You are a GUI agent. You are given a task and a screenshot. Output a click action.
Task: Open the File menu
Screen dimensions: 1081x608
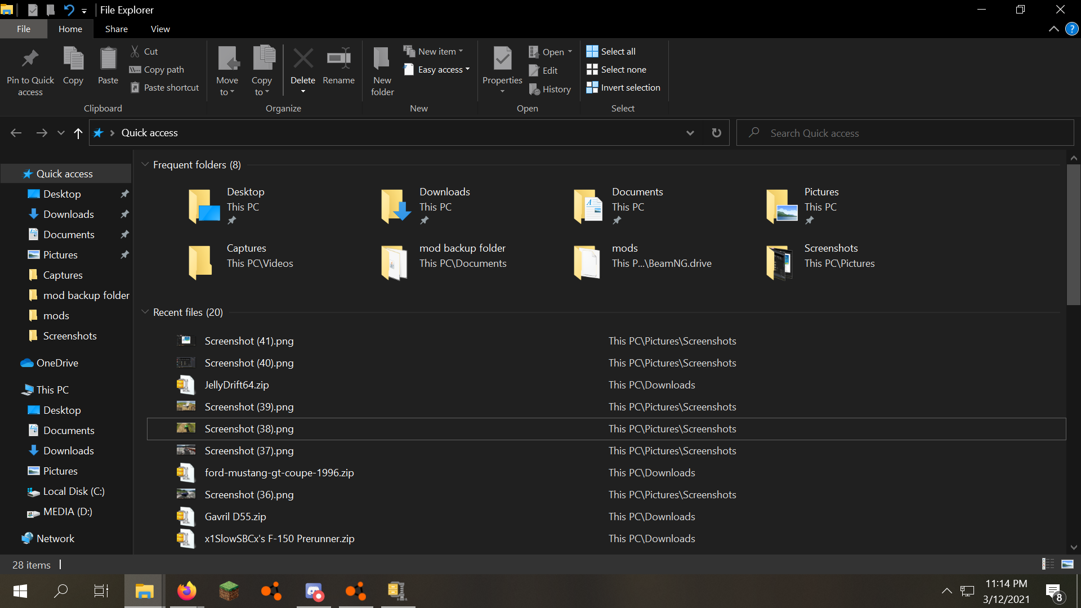pos(24,29)
